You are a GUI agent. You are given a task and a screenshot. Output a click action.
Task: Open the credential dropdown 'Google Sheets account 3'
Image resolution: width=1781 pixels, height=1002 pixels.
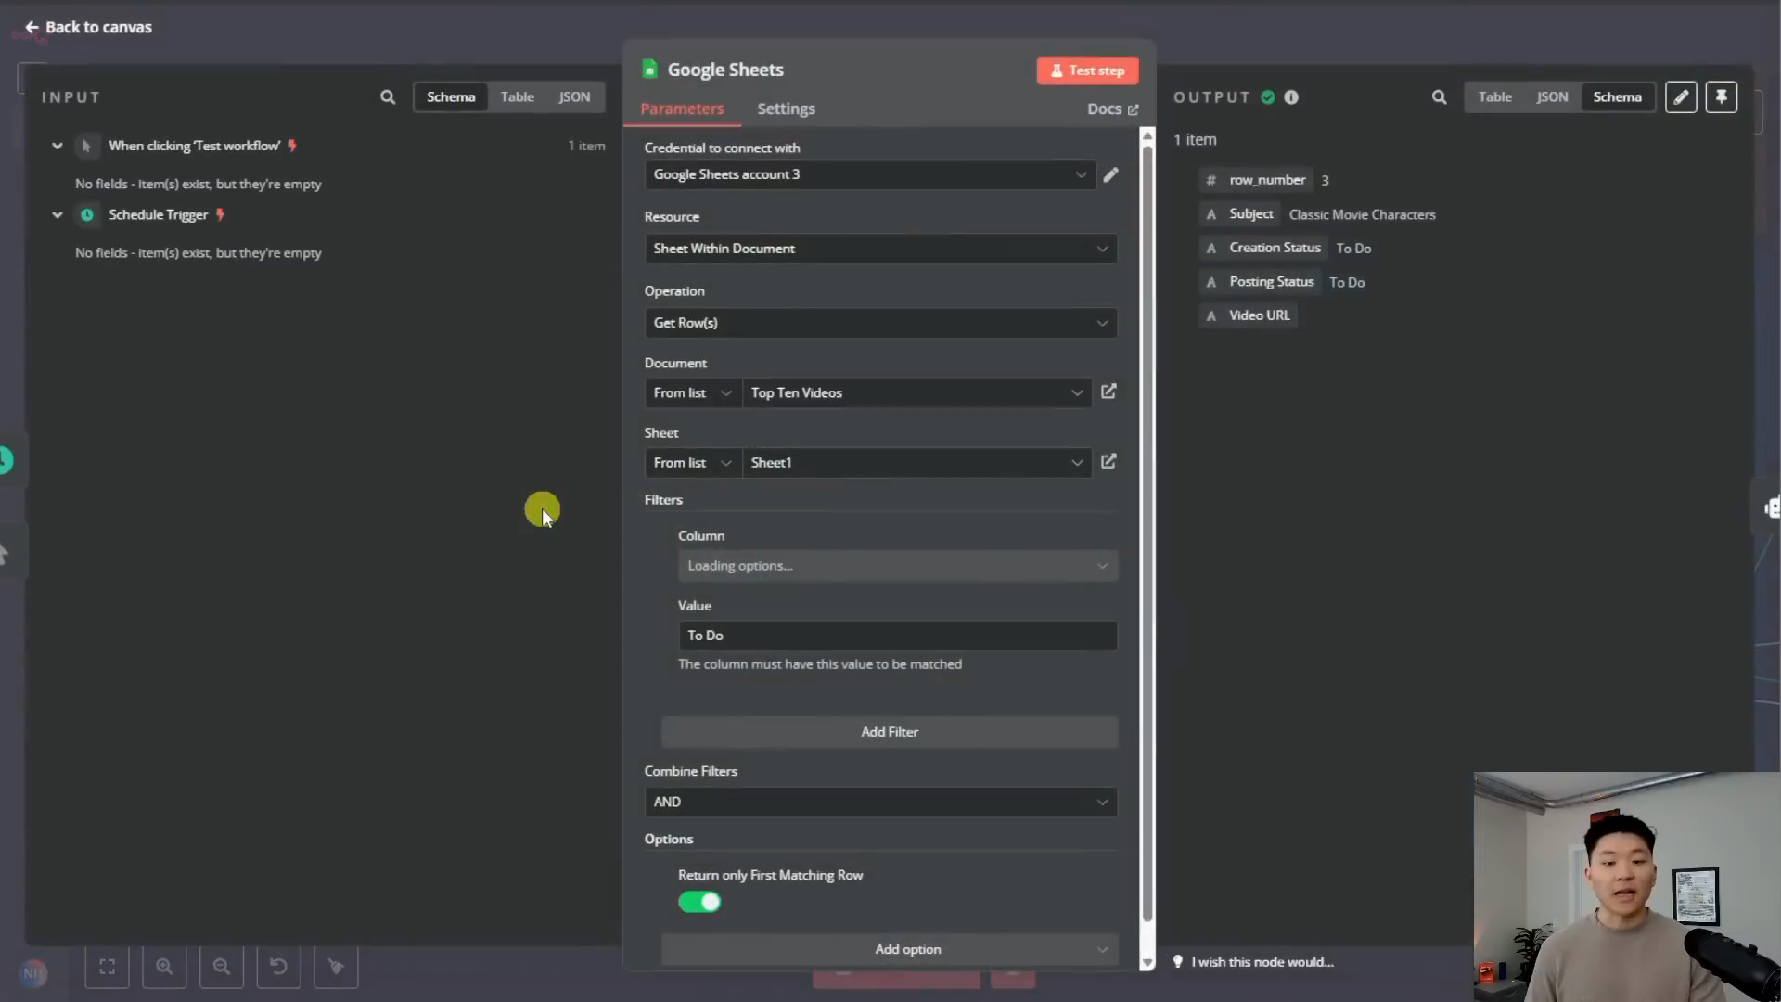869,174
